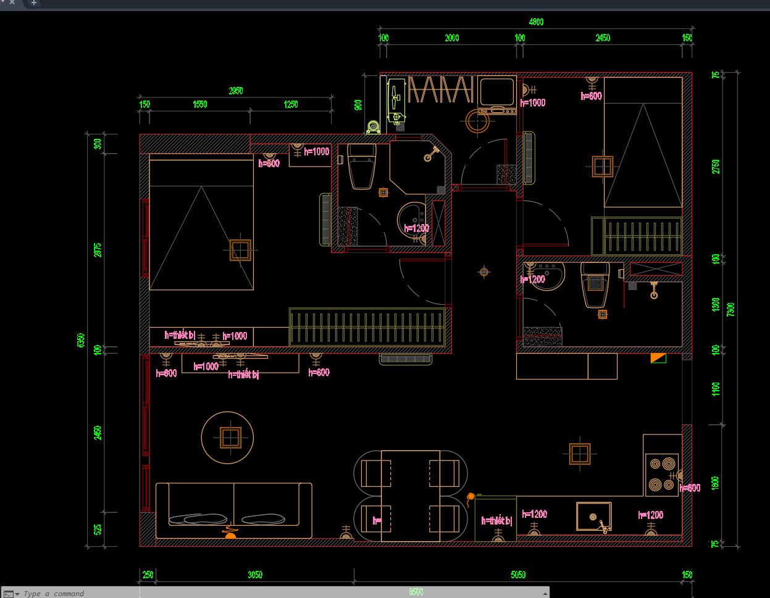Image resolution: width=770 pixels, height=598 pixels.
Task: Select the 2950 dimension text
Action: point(235,91)
